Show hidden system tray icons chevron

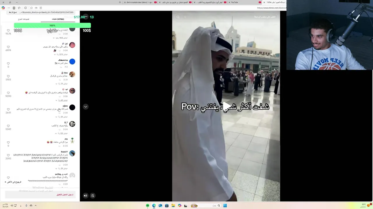(x=36, y=206)
